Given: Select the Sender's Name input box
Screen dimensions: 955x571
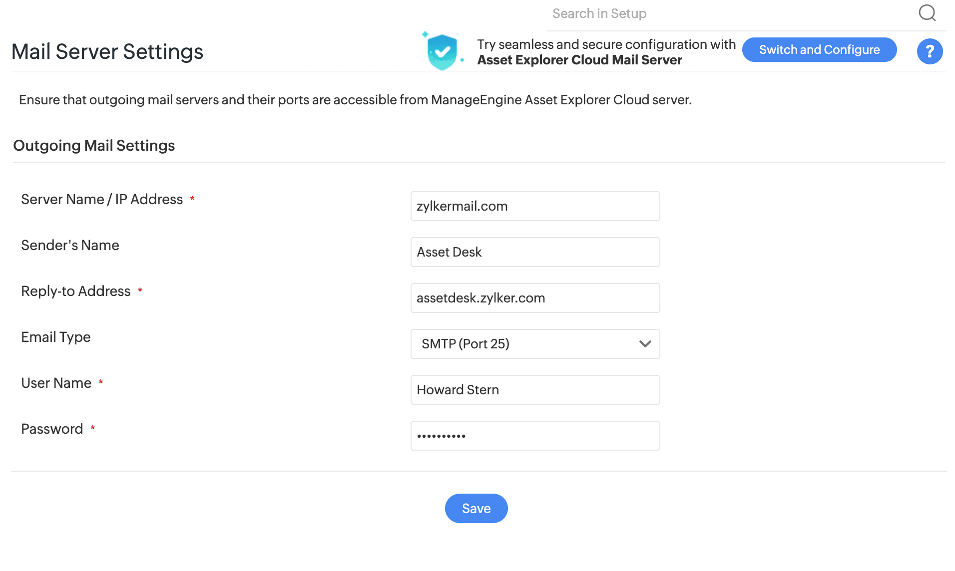Looking at the screenshot, I should click(534, 252).
